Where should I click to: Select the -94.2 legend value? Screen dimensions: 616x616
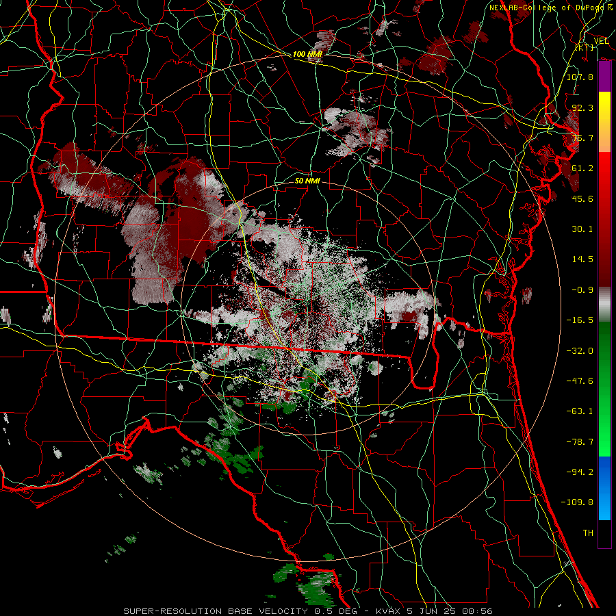[x=580, y=472]
